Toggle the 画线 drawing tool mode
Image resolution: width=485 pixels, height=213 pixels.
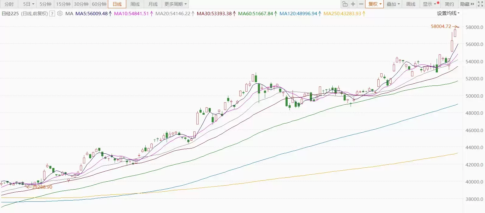[x=411, y=4]
